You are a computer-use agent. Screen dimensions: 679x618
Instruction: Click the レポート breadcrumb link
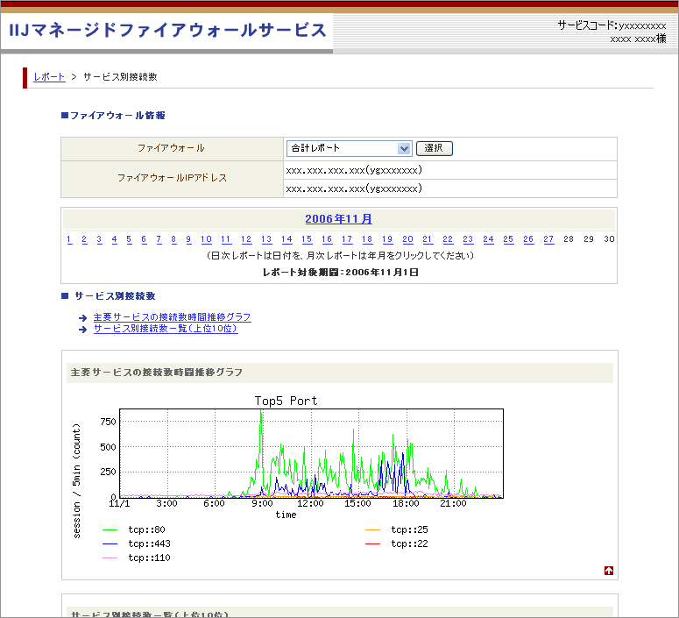tap(49, 77)
